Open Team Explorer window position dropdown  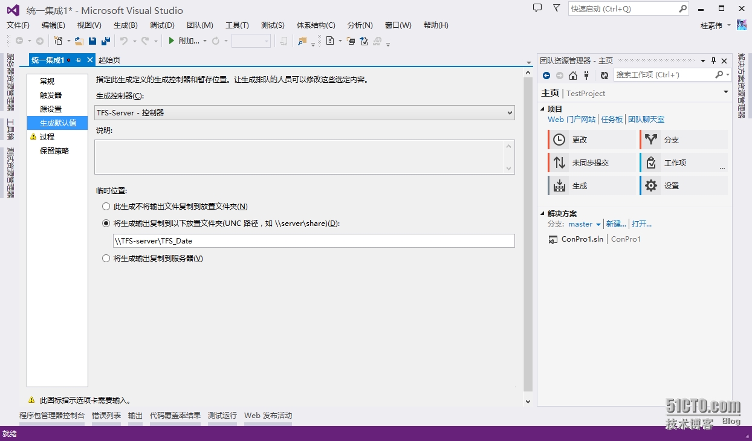(x=703, y=60)
